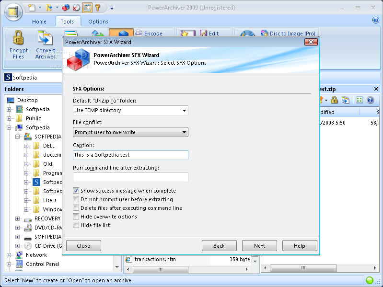Click Next in the SFX Wizard

259,245
